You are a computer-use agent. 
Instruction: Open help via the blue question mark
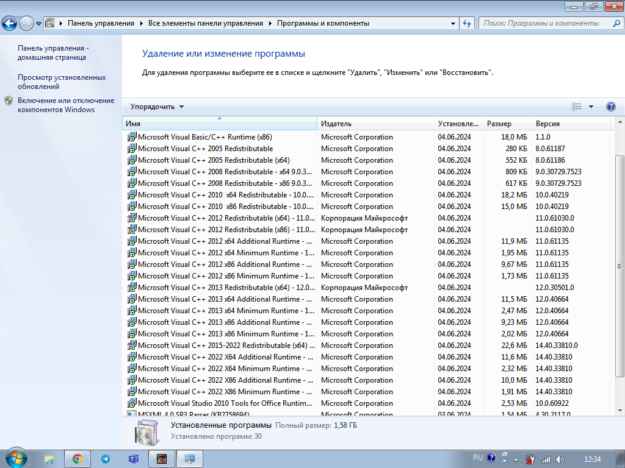(610, 107)
